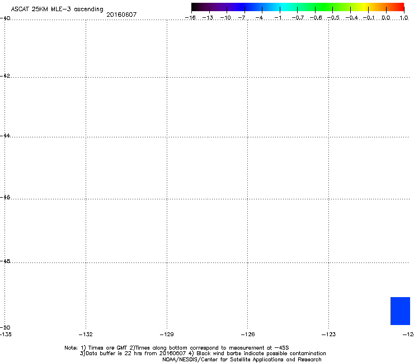Click the 'Black wind barbs indicate possible contamination' note
The image size is (414, 363).
[261, 354]
